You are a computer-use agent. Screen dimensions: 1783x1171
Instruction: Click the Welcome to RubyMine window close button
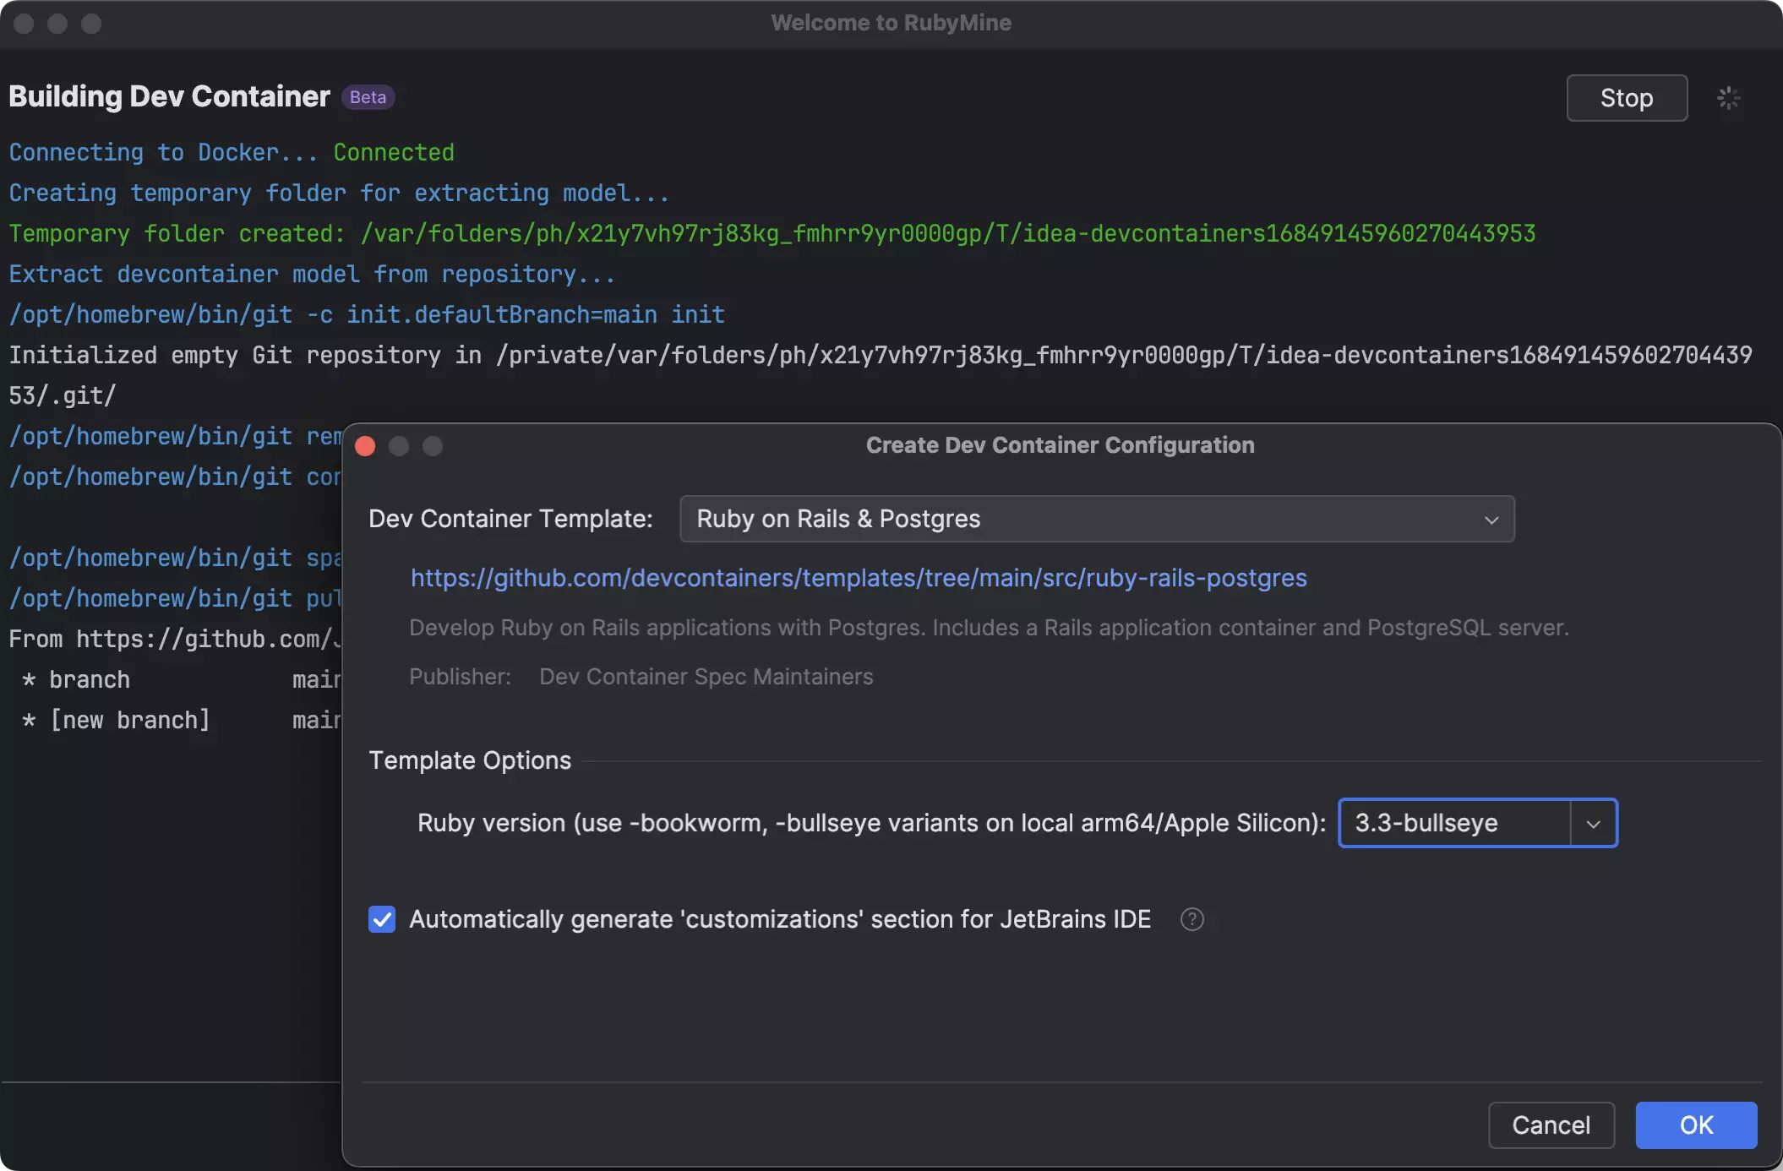coord(24,24)
